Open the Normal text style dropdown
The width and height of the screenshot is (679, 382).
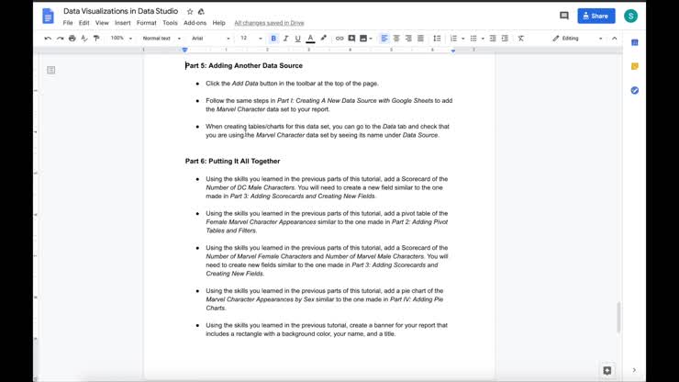point(161,39)
